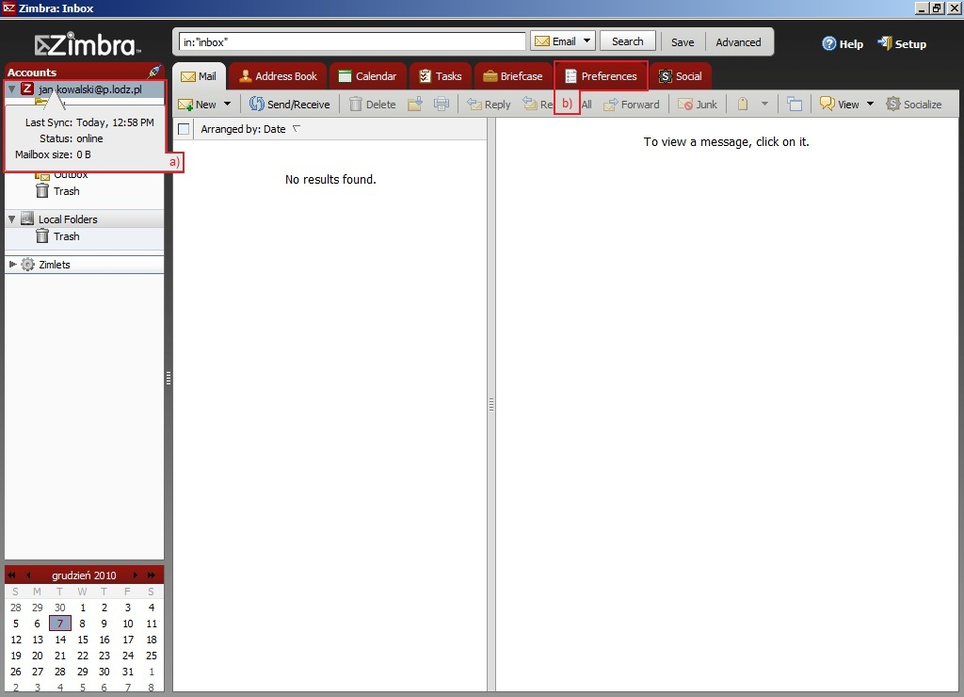Click the Delete toolbar button
The height and width of the screenshot is (697, 964).
tap(373, 104)
